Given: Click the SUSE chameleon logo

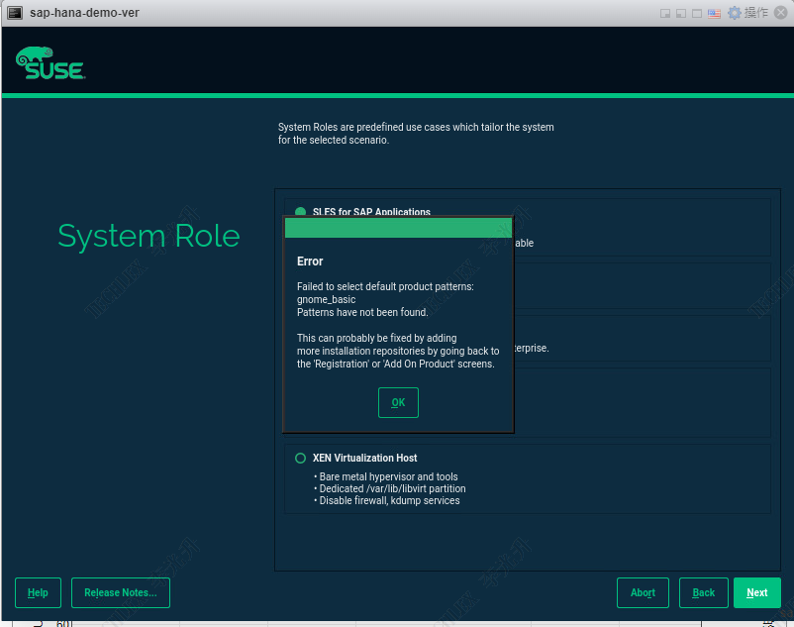Looking at the screenshot, I should coord(50,62).
